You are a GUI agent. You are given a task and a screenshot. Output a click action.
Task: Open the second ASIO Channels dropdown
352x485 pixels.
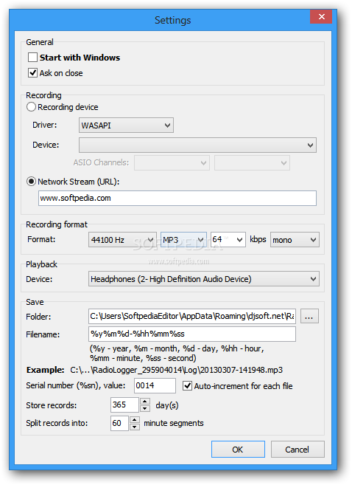[252, 163]
